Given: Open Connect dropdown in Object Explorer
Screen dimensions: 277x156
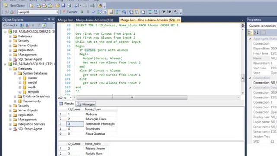Looking at the screenshot, I should pos(10,25).
